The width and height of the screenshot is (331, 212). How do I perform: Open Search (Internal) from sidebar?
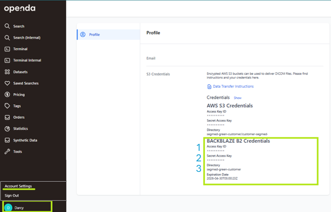27,38
